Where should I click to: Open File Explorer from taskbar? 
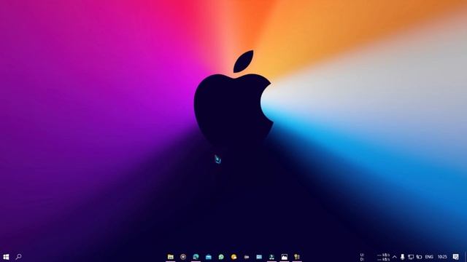[x=170, y=257]
